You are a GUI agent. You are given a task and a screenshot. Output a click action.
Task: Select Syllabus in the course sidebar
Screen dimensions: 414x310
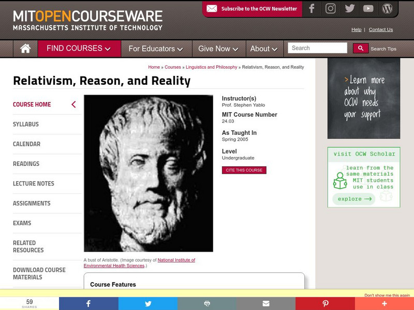(x=26, y=124)
